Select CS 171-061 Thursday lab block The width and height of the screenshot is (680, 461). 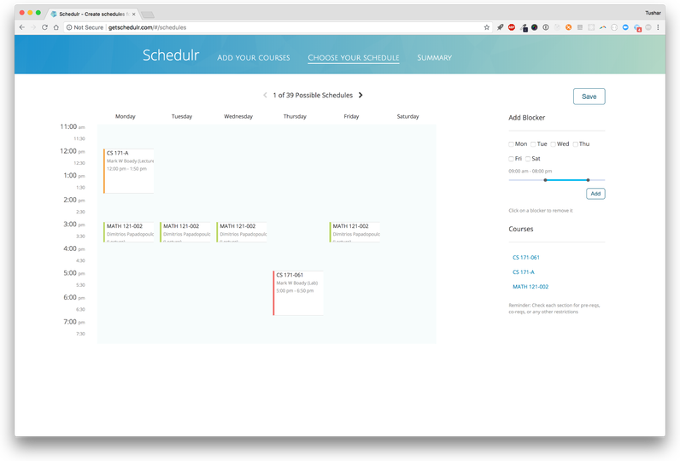click(x=298, y=294)
